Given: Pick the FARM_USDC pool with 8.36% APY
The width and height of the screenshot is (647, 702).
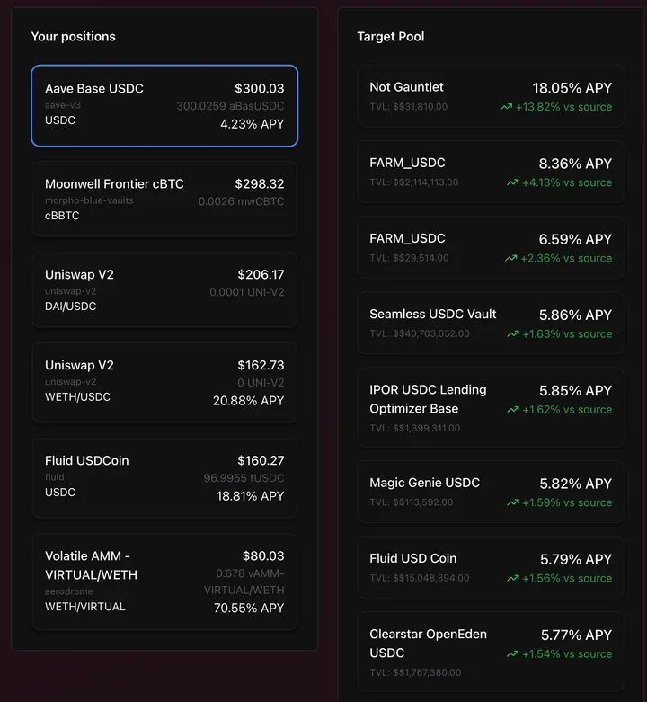Looking at the screenshot, I should (x=491, y=172).
